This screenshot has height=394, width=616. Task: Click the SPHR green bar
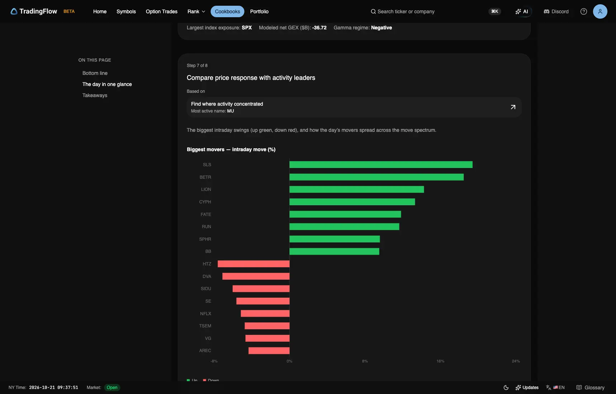(335, 239)
